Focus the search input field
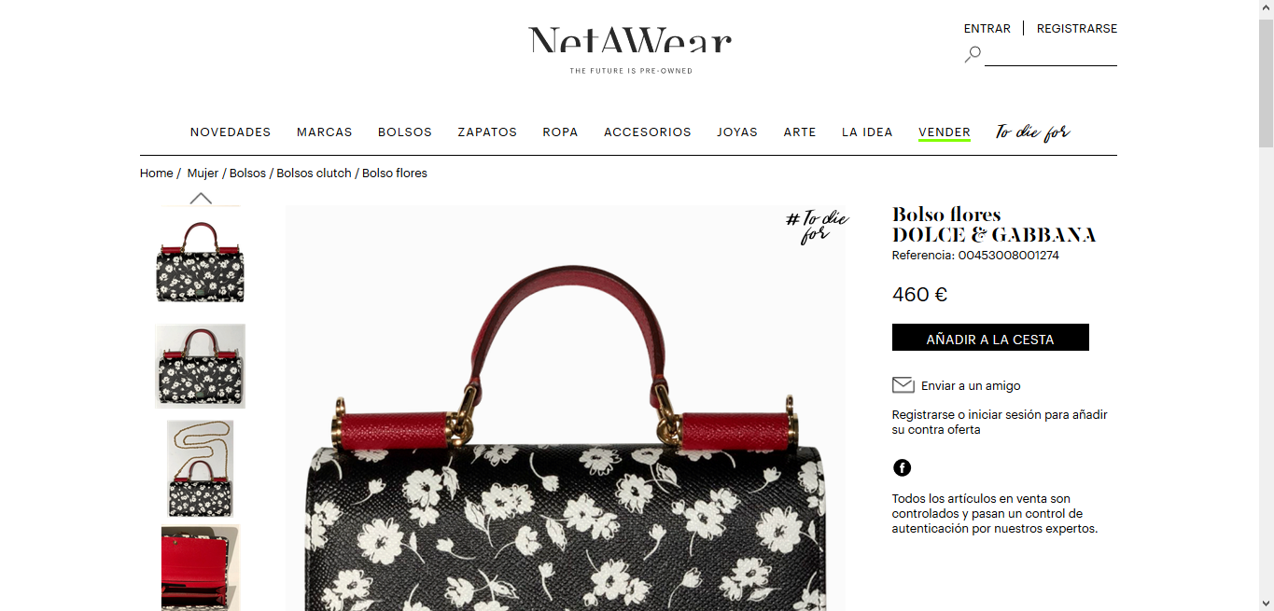 point(1051,55)
